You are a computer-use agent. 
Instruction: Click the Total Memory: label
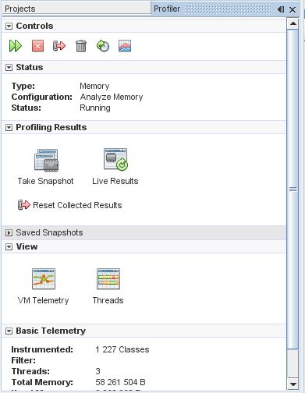(x=42, y=382)
